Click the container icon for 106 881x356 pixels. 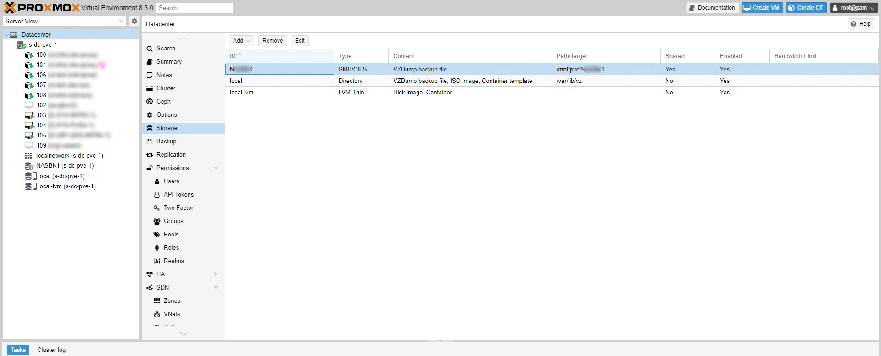[29, 75]
